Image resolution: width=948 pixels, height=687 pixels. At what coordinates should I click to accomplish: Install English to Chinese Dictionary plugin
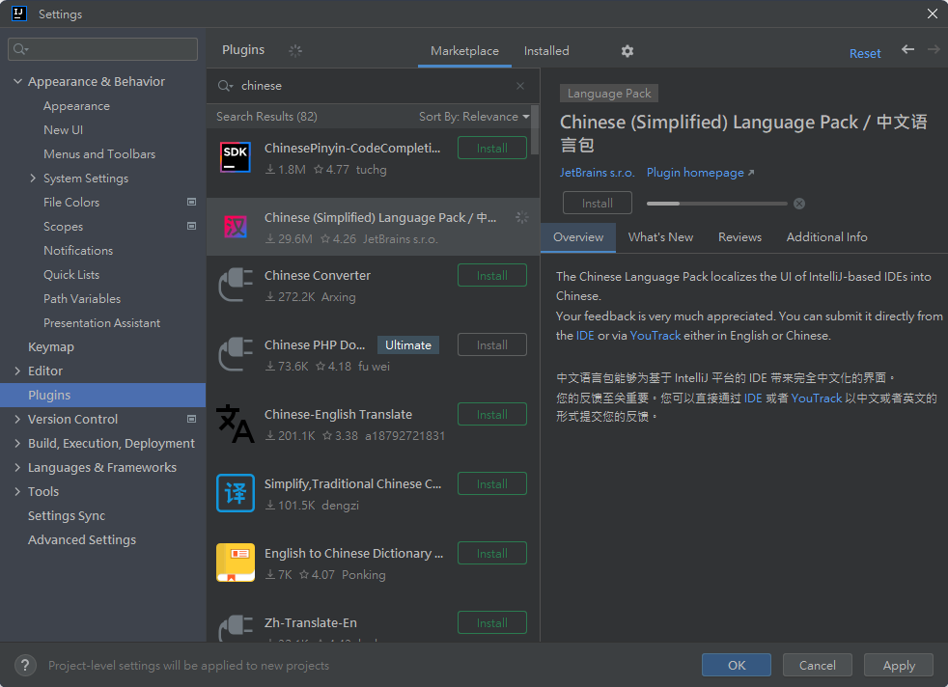(x=492, y=554)
